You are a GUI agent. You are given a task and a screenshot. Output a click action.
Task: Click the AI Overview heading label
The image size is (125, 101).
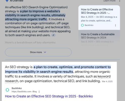(17, 1)
